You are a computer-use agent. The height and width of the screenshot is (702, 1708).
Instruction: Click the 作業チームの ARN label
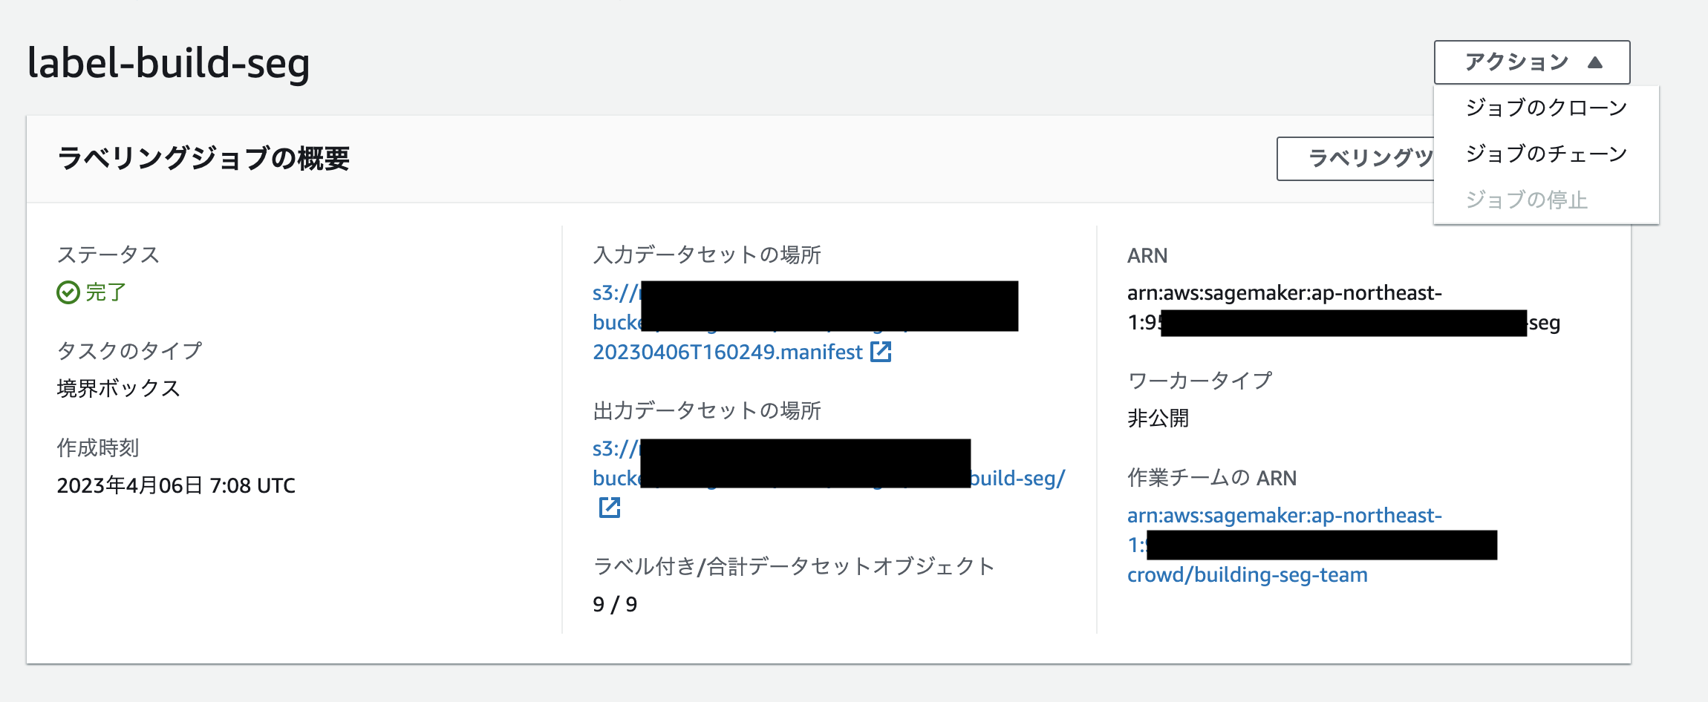tap(1212, 478)
